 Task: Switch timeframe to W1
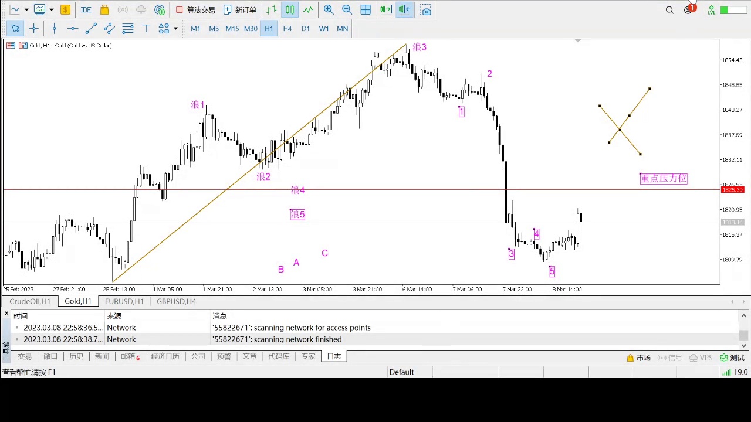coord(324,28)
